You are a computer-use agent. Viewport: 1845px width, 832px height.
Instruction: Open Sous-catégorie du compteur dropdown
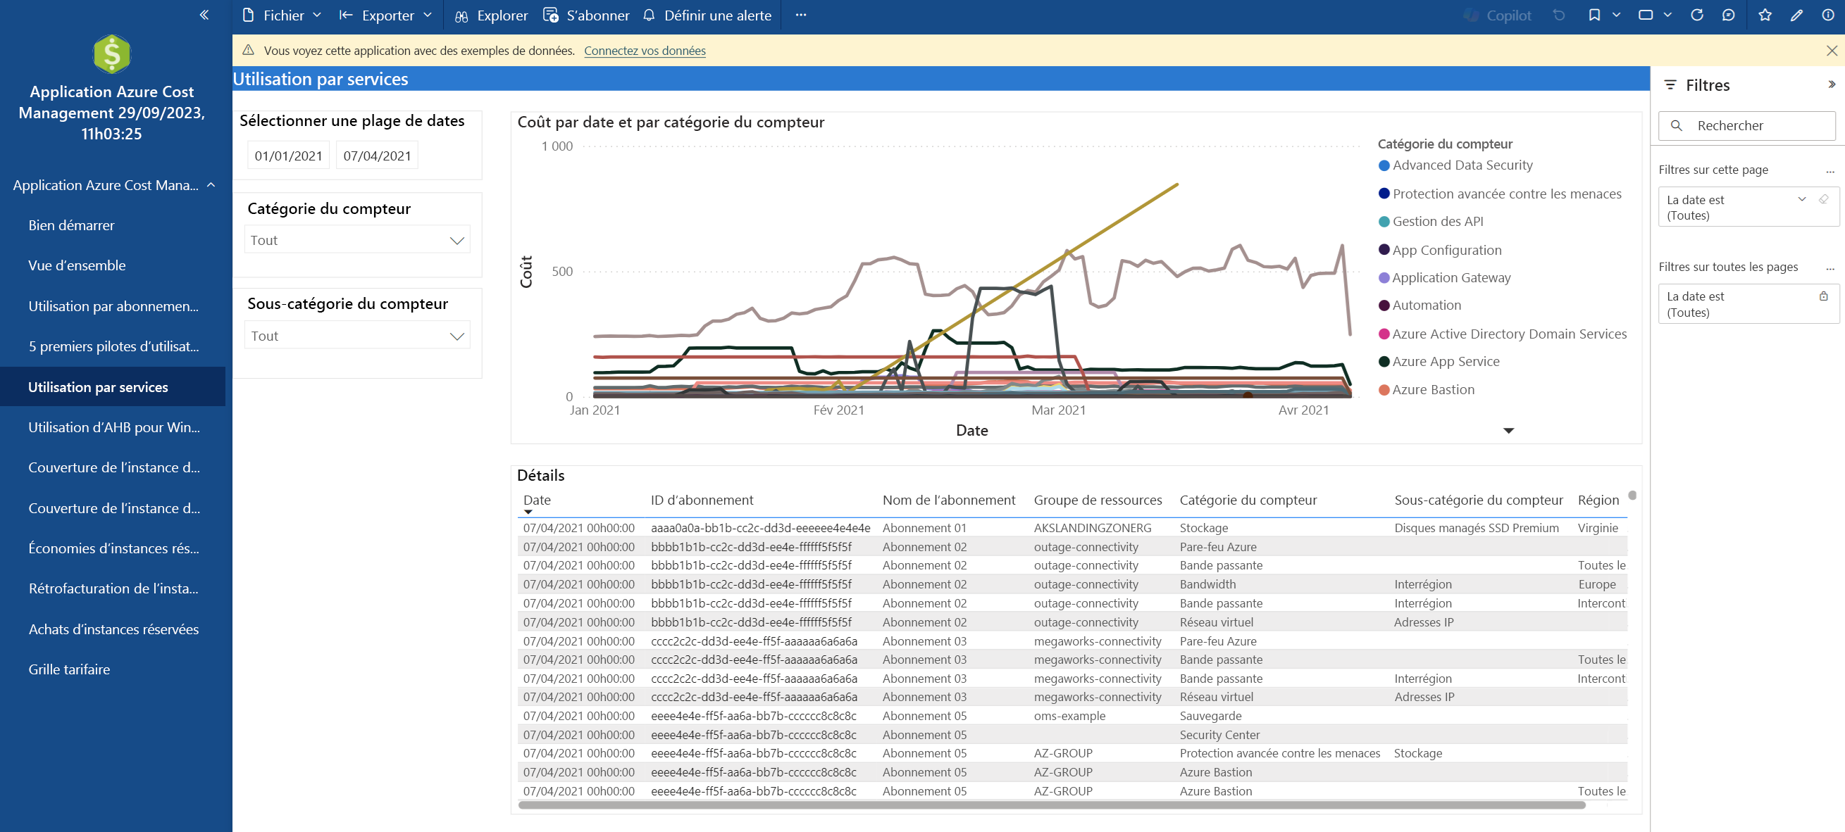[356, 336]
